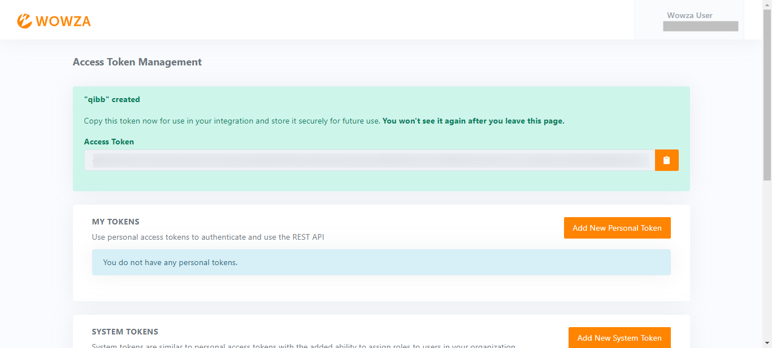Click the scrollbar down arrow
This screenshot has width=772, height=348.
pos(767,343)
